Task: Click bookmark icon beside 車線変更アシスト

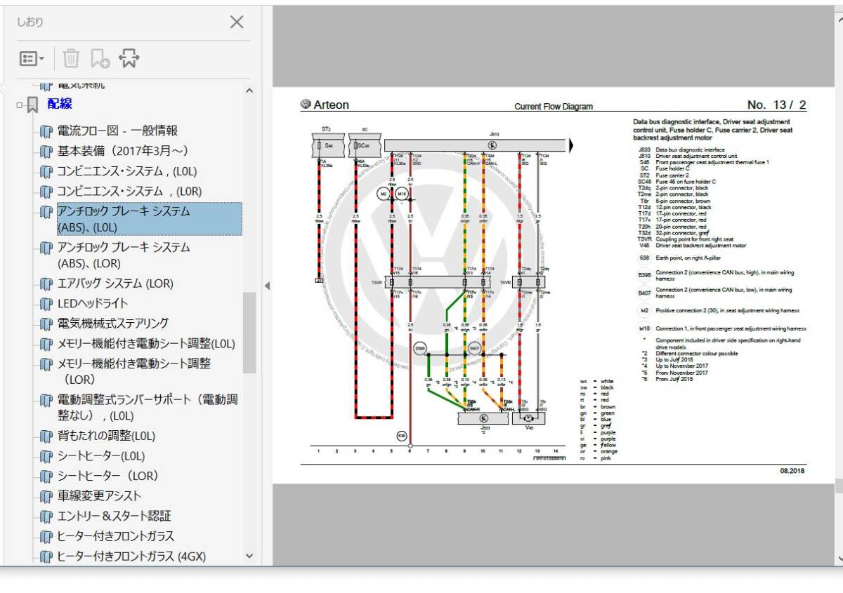Action: pos(46,496)
